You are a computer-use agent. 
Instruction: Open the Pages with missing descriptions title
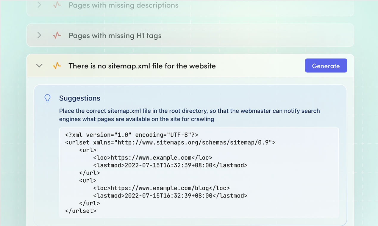[x=124, y=5]
